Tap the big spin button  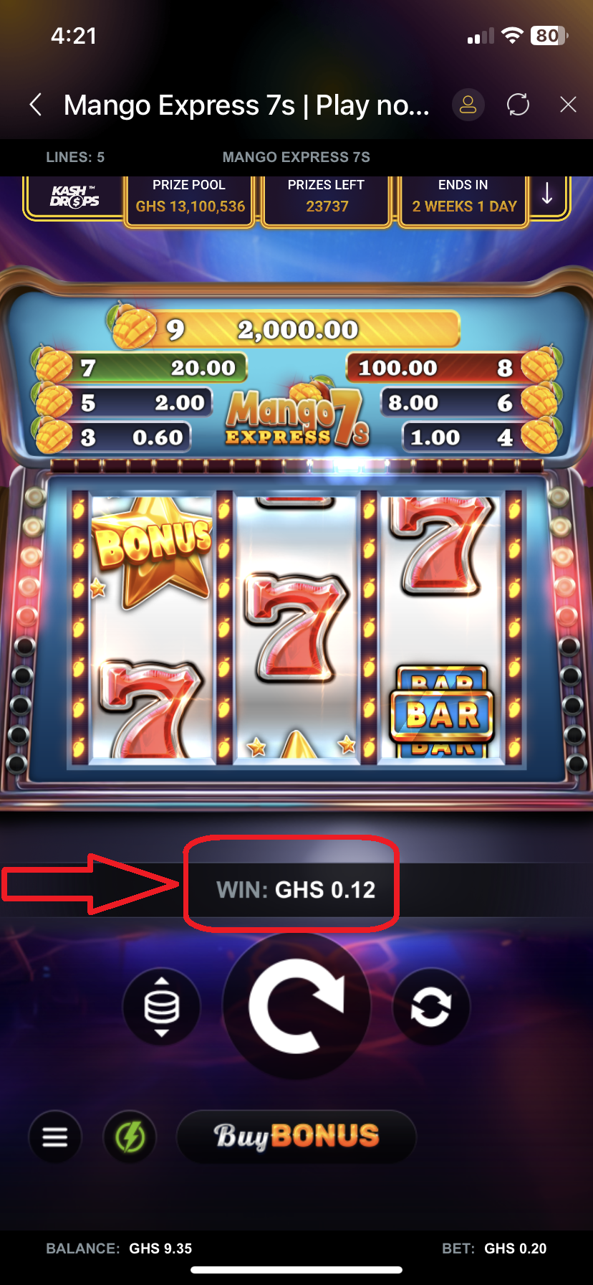(296, 1006)
